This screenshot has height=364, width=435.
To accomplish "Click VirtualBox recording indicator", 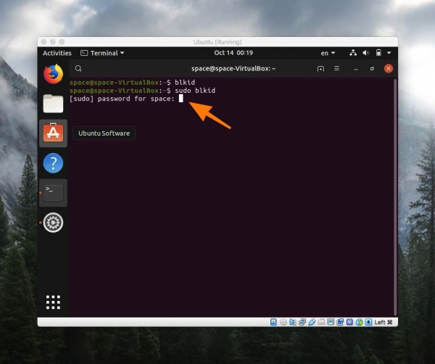I will (x=340, y=322).
